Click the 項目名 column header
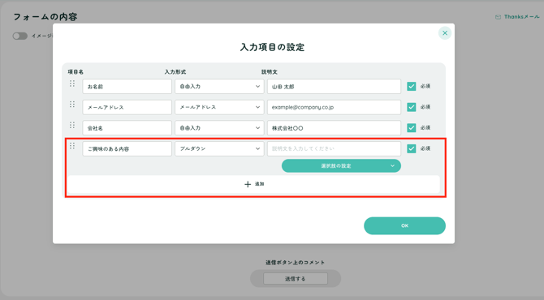The width and height of the screenshot is (544, 300). [x=76, y=72]
